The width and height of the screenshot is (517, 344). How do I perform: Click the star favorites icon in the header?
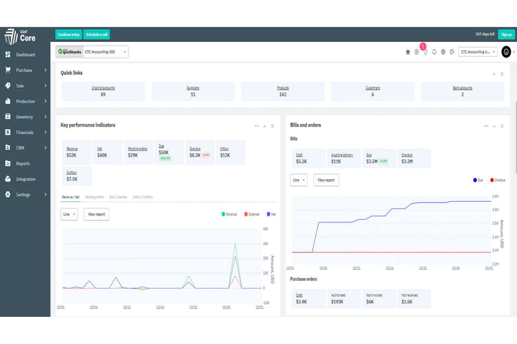tap(408, 52)
